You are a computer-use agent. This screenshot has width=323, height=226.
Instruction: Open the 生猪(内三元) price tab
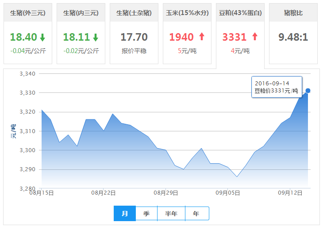[x=81, y=34]
